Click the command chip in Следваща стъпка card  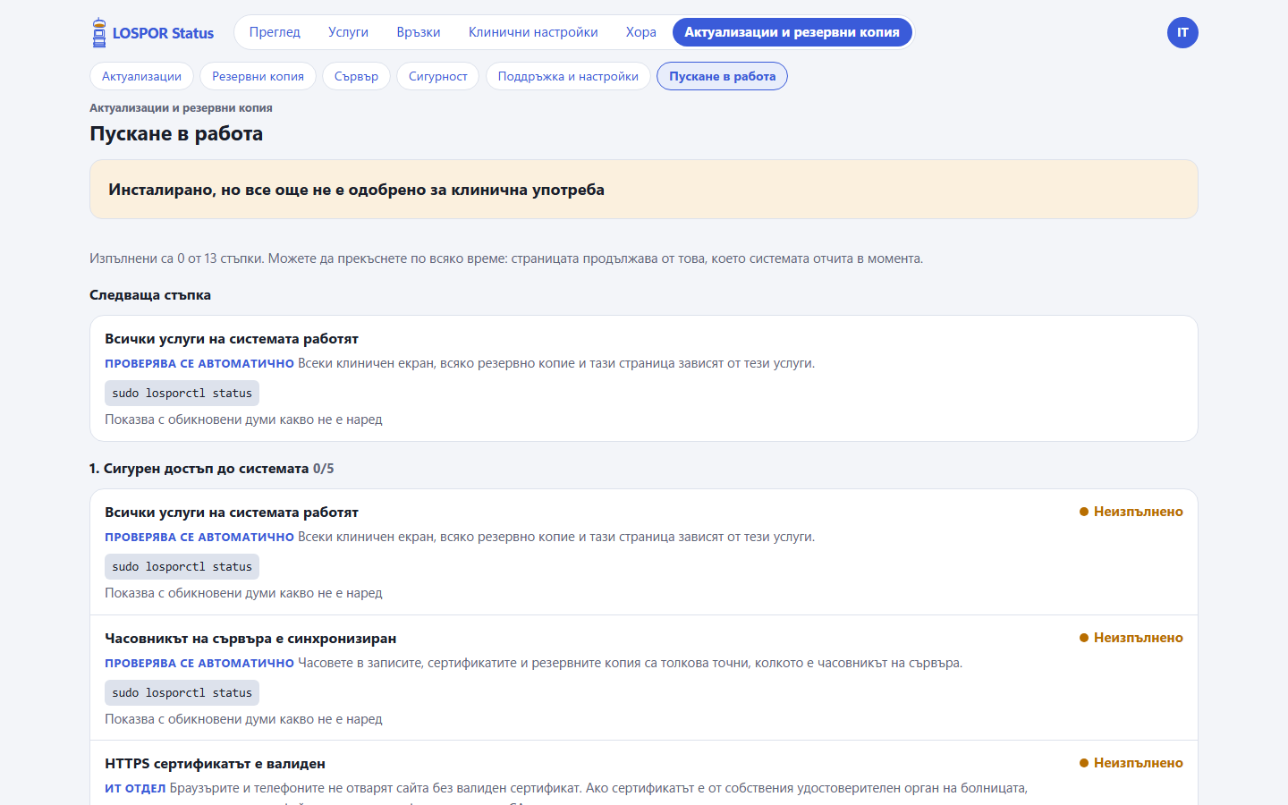click(182, 393)
